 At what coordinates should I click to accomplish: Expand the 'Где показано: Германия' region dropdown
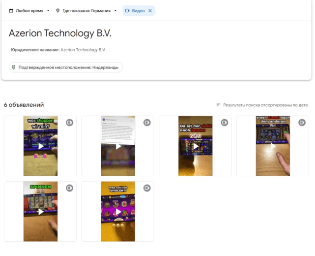86,11
